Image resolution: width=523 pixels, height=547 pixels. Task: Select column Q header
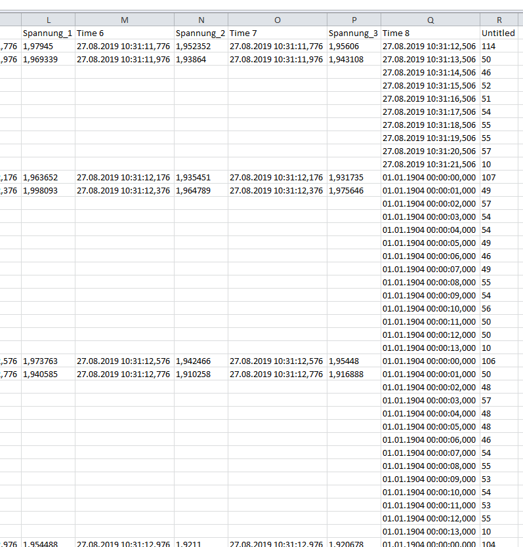(430, 20)
